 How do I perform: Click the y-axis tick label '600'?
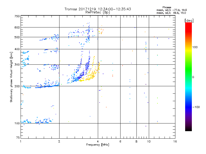(x=17, y=27)
